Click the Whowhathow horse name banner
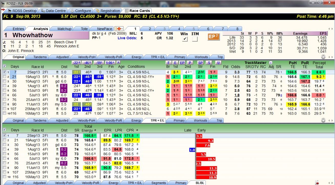The image size is (335, 185). pyautogui.click(x=45, y=35)
